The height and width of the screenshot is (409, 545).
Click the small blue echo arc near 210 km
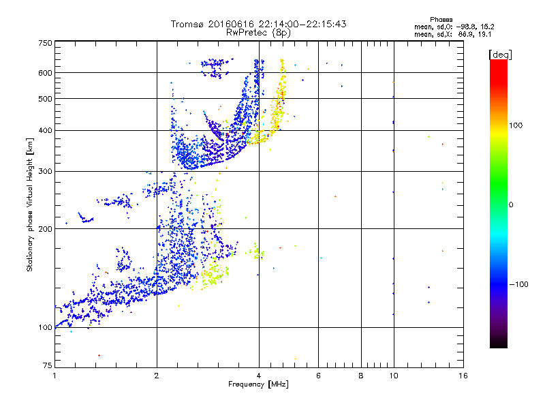(85, 218)
